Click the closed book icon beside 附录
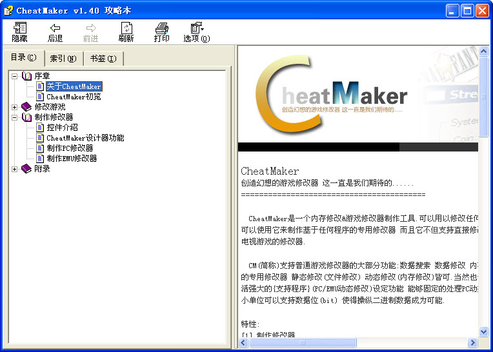This screenshot has height=352, width=493. coord(26,169)
